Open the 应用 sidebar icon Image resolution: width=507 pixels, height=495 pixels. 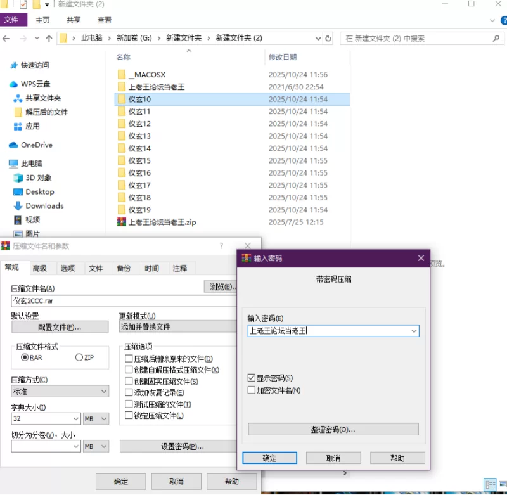[18, 126]
